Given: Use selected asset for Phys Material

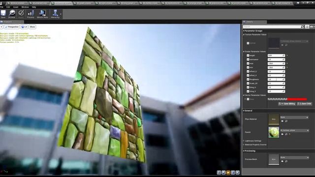Looking at the screenshot, I should (x=282, y=121).
